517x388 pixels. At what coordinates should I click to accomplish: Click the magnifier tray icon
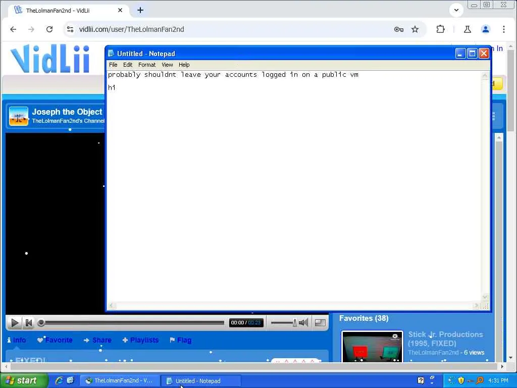pyautogui.click(x=480, y=380)
